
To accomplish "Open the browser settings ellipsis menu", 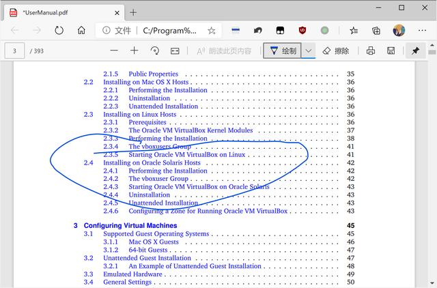I will [422, 30].
